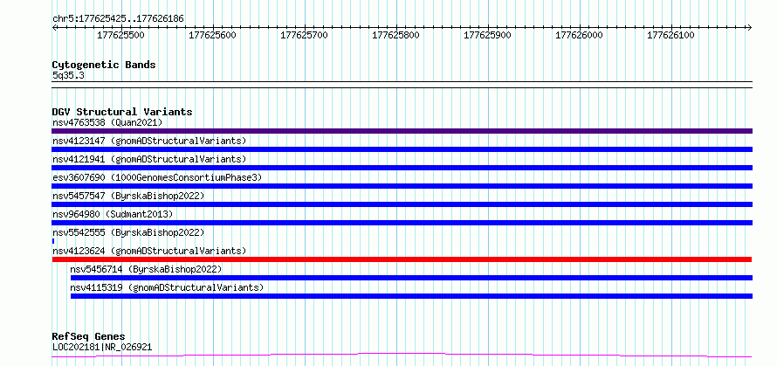The height and width of the screenshot is (366, 777).
Task: Open nsv4123624 gnomAD variant label
Action: [149, 251]
